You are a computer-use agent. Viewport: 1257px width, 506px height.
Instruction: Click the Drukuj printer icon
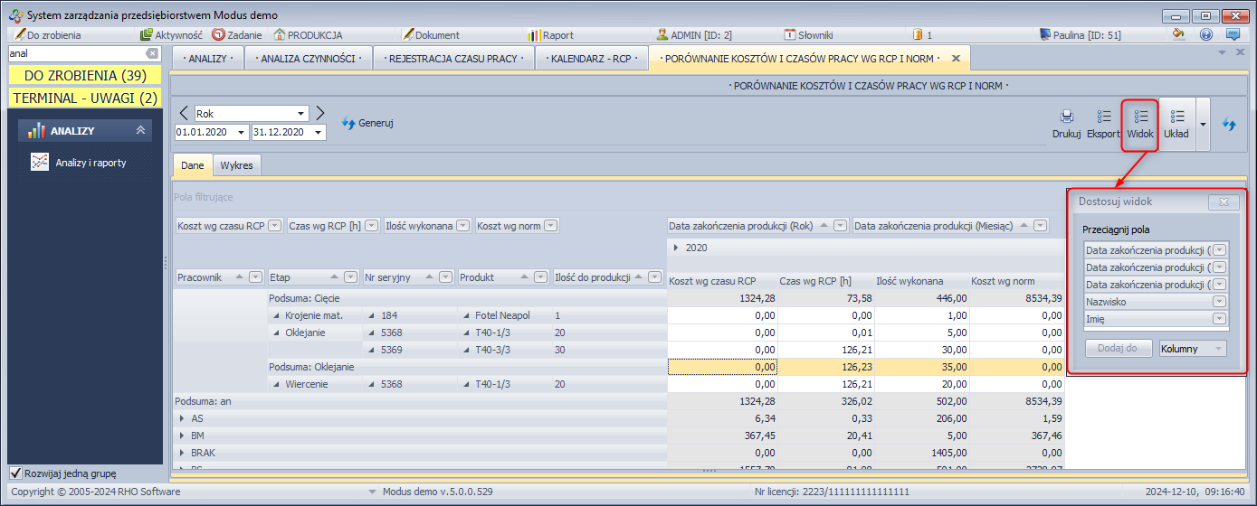pyautogui.click(x=1067, y=123)
